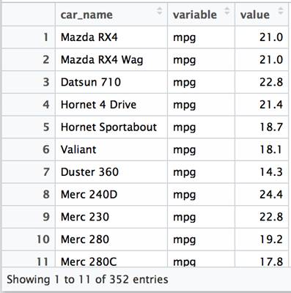Select the Mazda RX4 Wag cell
The image size is (291, 293).
tap(111, 60)
